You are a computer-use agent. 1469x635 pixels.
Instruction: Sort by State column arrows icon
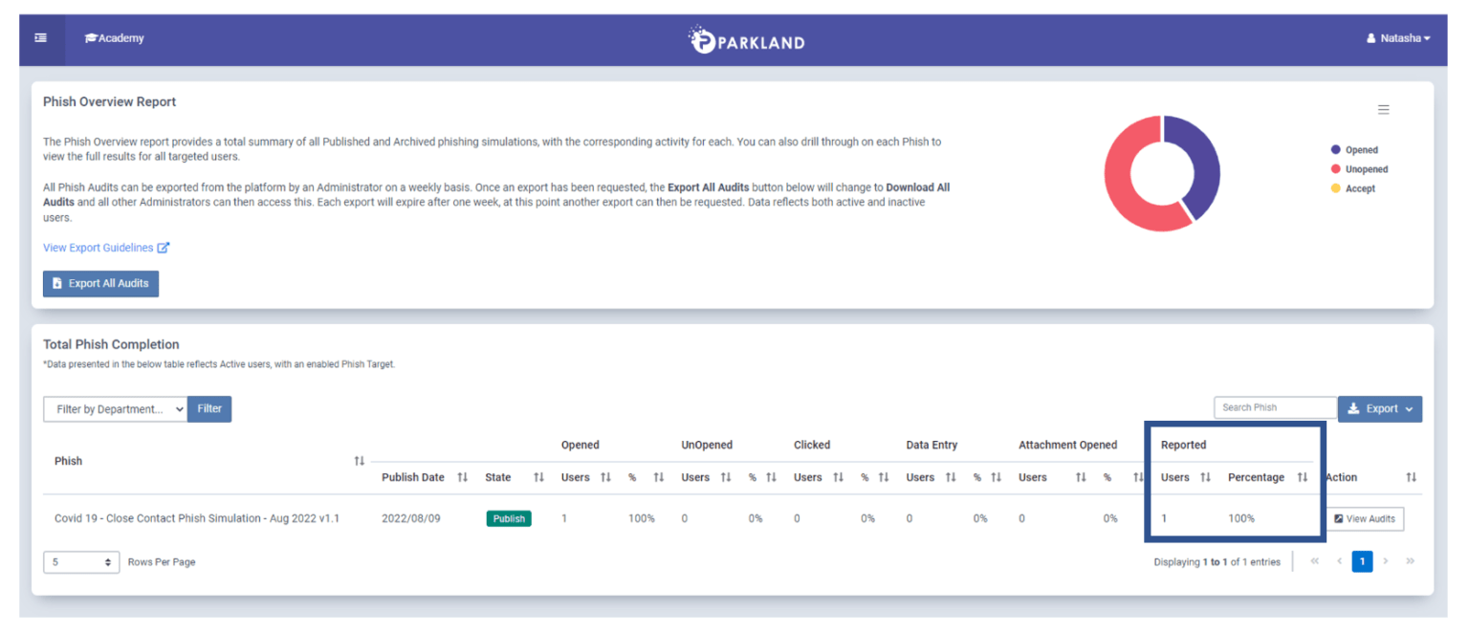coord(538,477)
